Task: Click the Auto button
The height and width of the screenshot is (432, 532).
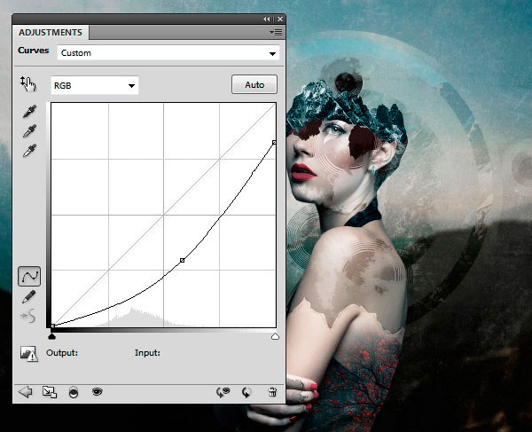Action: tap(254, 84)
